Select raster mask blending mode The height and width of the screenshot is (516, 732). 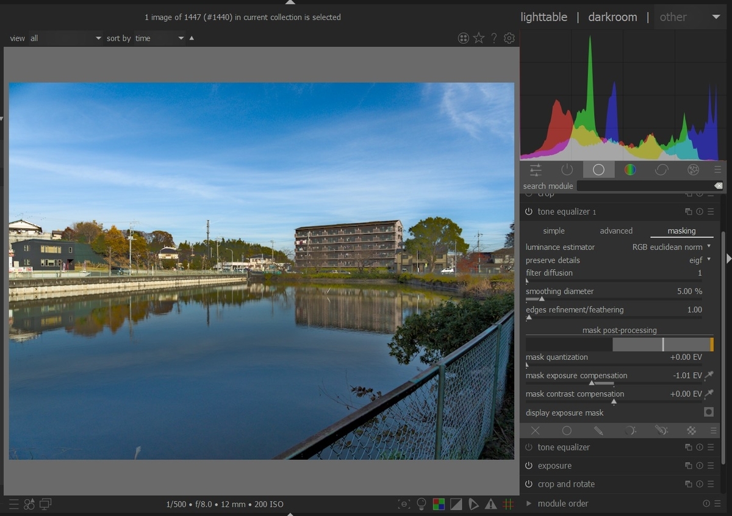(x=691, y=431)
